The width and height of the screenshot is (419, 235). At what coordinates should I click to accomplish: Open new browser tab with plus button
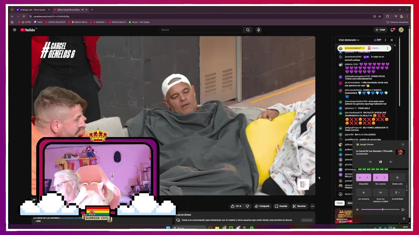click(92, 10)
